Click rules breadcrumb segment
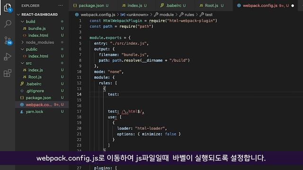This screenshot has height=170, width=303. [x=189, y=15]
